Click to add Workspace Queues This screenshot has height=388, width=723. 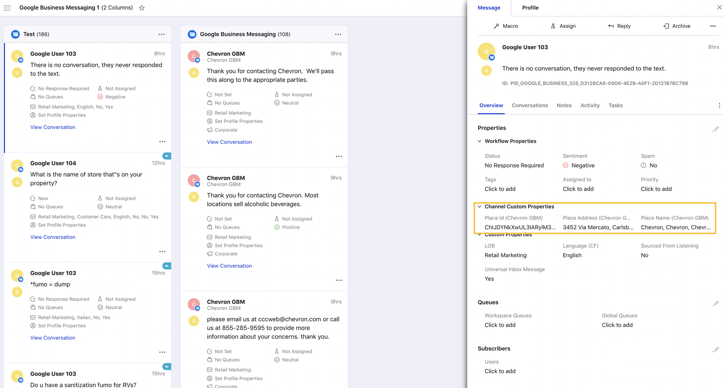click(500, 325)
